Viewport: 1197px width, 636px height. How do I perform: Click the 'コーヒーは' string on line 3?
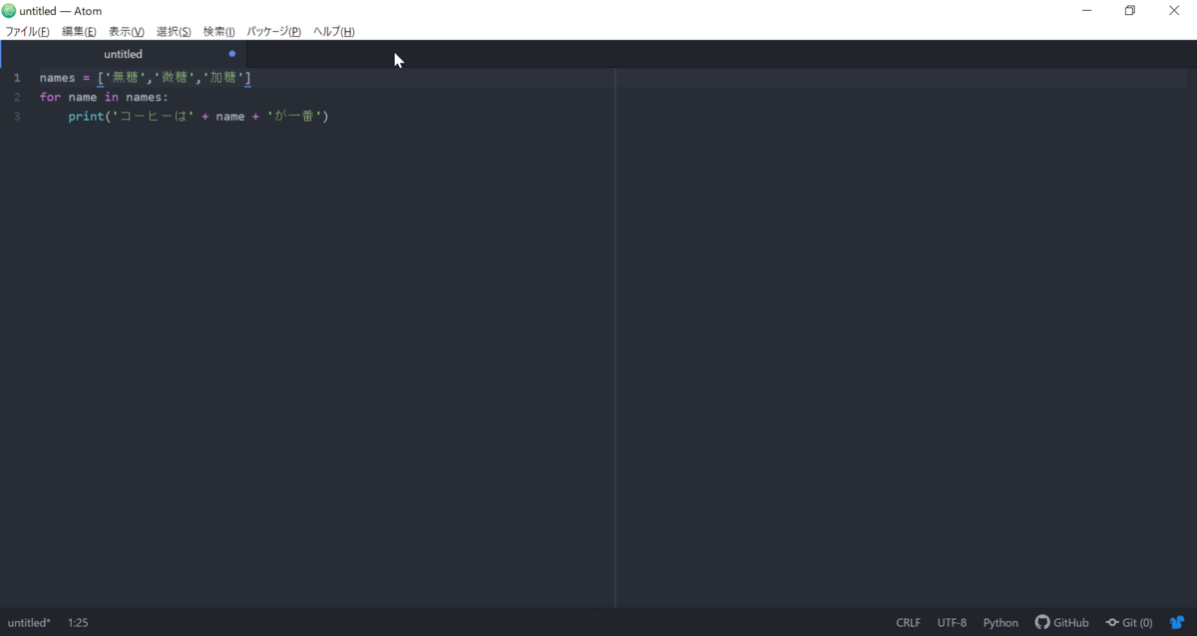[x=153, y=117]
